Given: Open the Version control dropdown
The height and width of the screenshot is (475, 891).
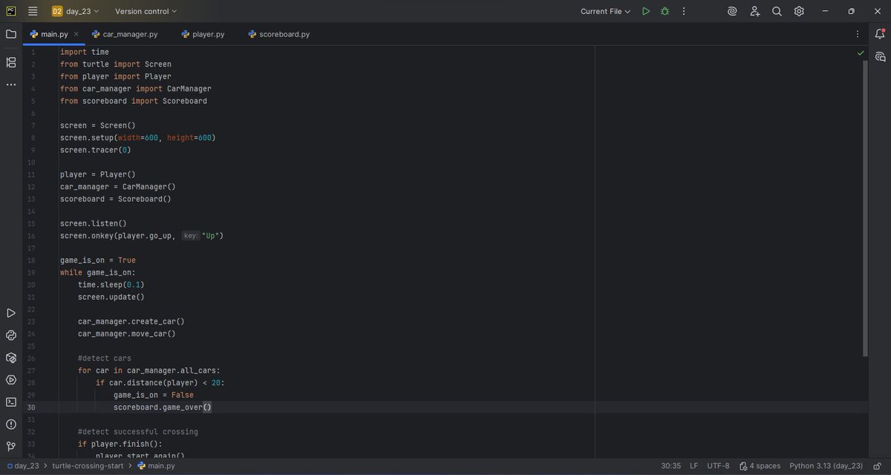Looking at the screenshot, I should click(x=146, y=11).
